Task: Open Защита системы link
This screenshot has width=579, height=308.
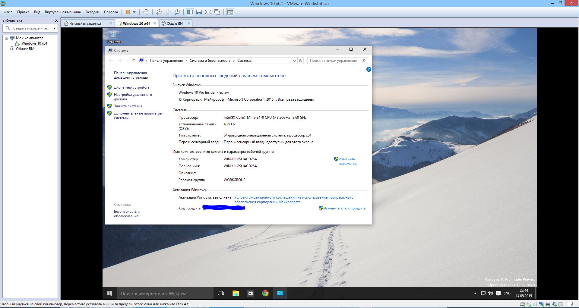Action: point(128,106)
